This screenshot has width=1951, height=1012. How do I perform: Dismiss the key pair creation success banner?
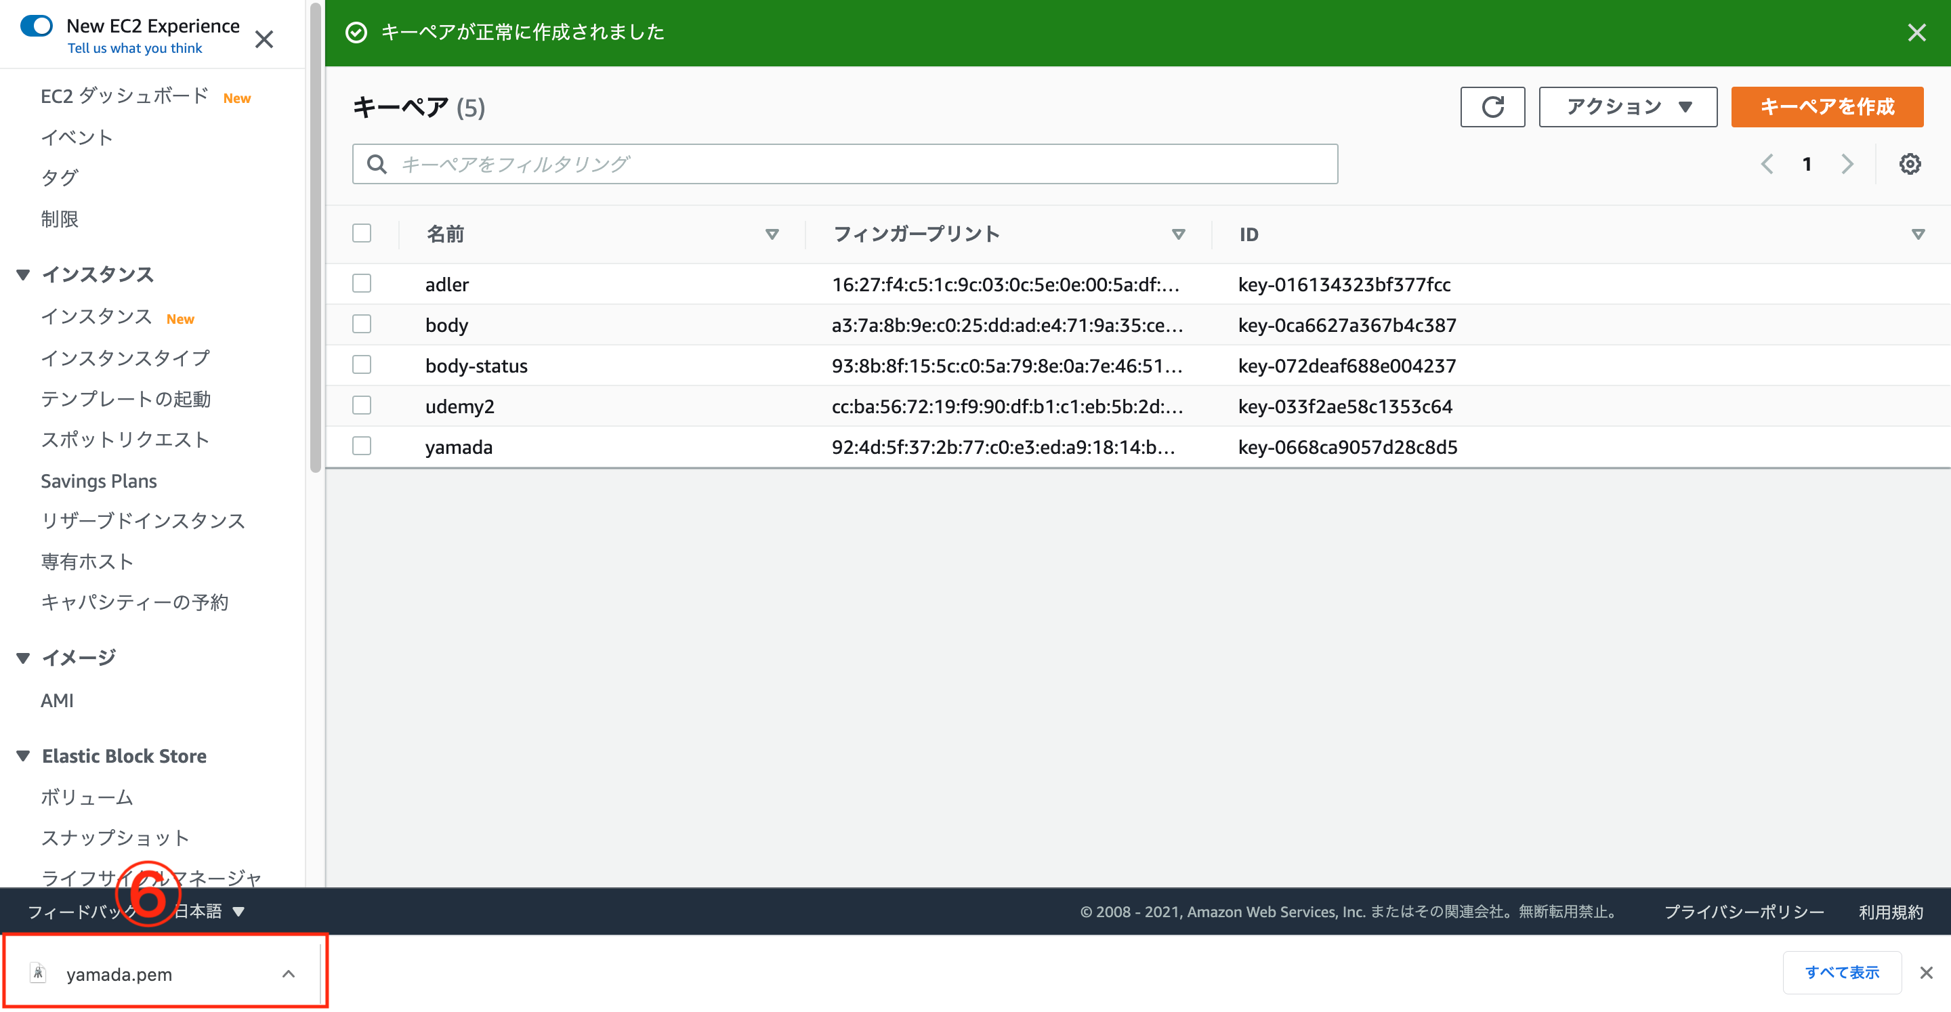(x=1916, y=33)
